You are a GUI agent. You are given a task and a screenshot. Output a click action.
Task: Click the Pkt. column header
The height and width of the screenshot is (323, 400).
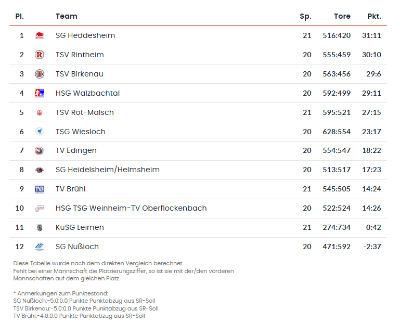374,16
